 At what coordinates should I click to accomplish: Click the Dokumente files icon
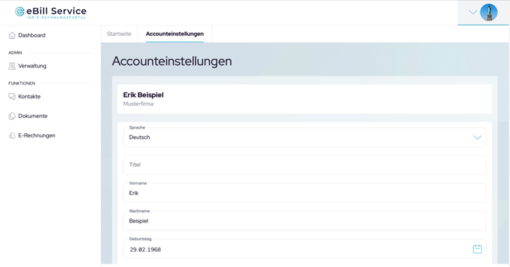[12, 116]
